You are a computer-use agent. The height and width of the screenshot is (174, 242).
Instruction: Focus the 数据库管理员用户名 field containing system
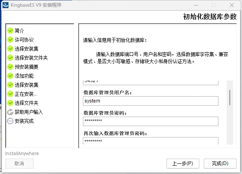click(x=150, y=101)
